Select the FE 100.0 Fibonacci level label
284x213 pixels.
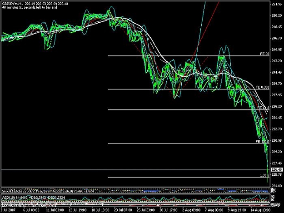263,141
